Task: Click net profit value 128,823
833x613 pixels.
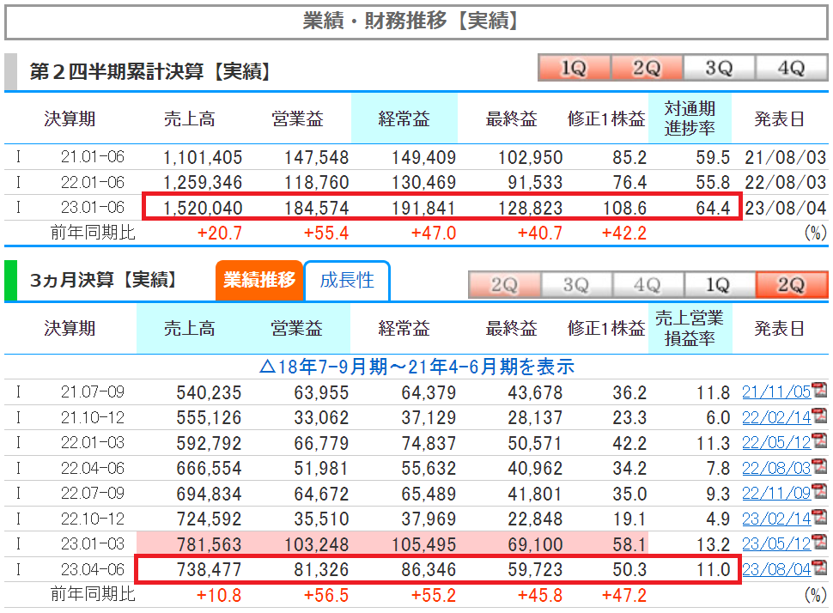Action: click(x=530, y=208)
